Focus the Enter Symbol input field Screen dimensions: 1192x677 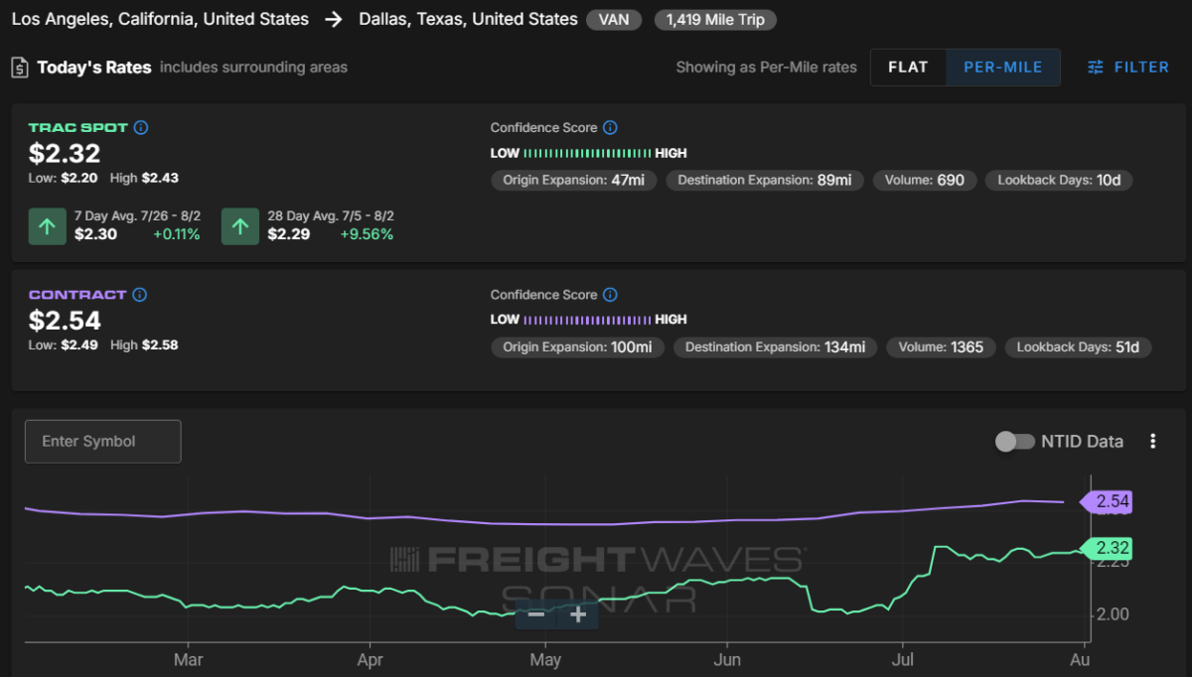pyautogui.click(x=103, y=442)
